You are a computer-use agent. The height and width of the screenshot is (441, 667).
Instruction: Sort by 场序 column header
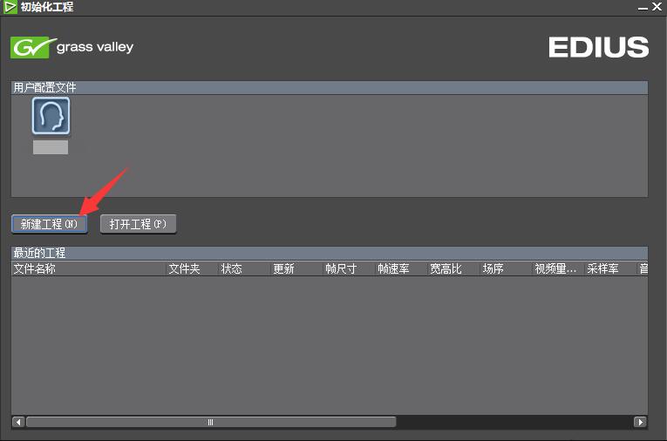point(506,268)
